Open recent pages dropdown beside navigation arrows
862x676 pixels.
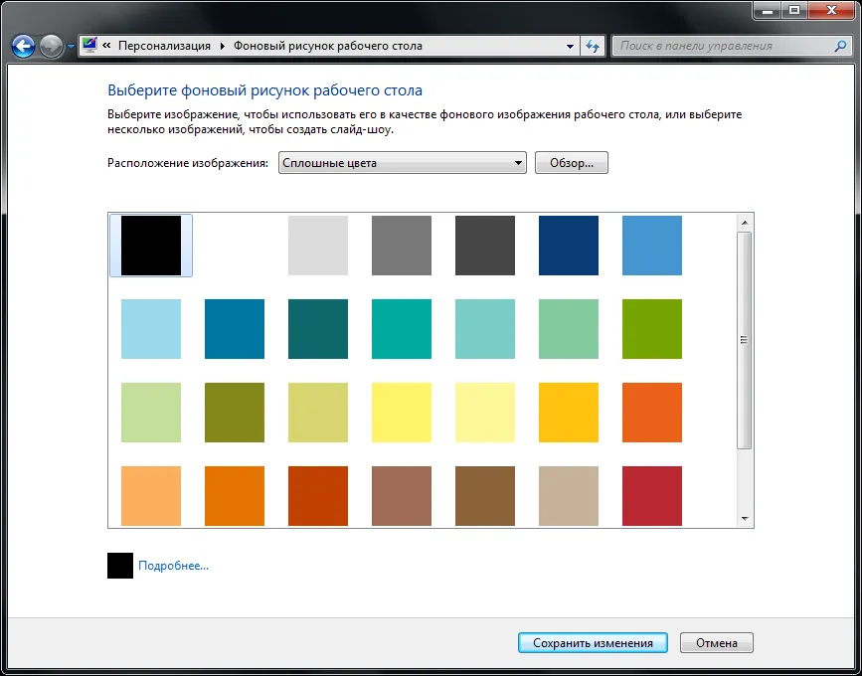click(71, 47)
